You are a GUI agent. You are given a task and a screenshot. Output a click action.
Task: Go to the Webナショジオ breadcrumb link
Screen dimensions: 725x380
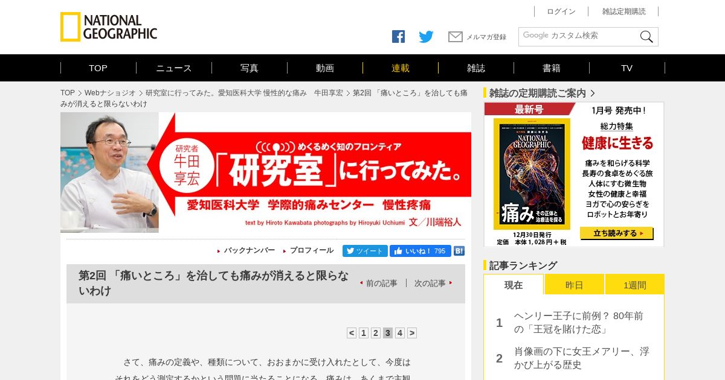click(x=110, y=93)
